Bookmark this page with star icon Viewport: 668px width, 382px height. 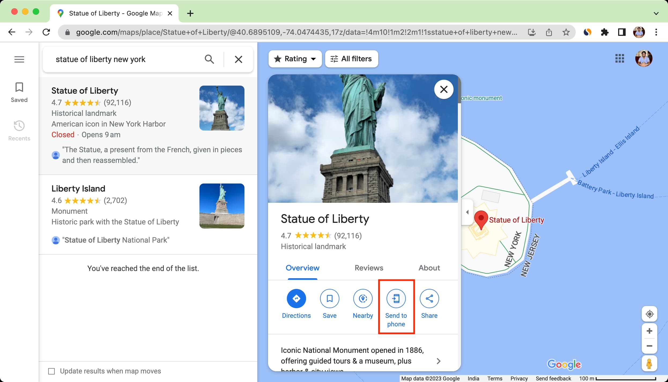coord(566,32)
